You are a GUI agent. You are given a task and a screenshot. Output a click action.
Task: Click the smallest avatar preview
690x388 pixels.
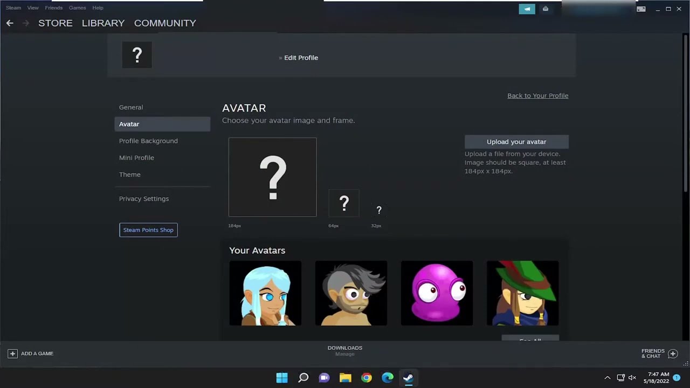point(379,210)
